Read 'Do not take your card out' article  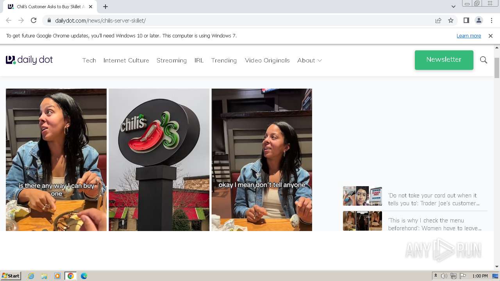434,199
